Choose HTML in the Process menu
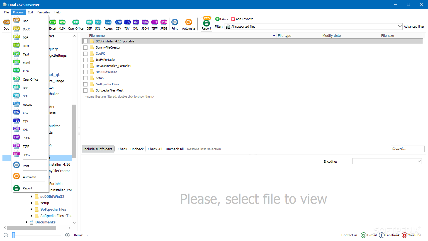 (30, 46)
